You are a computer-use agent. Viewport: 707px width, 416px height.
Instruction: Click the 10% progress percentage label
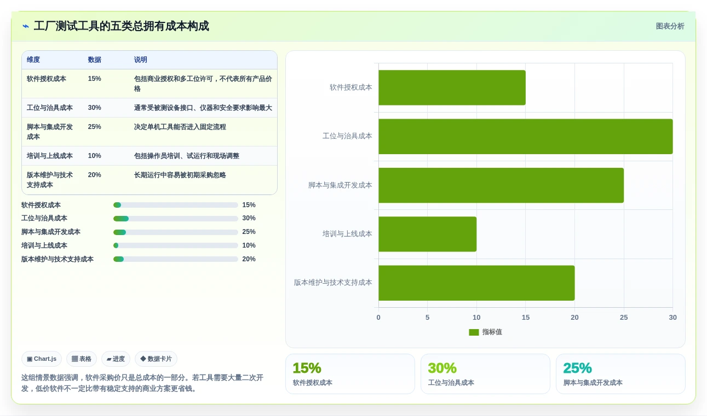249,245
